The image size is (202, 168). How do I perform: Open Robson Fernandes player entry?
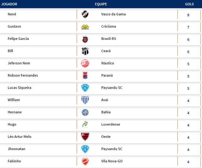(x=23, y=75)
